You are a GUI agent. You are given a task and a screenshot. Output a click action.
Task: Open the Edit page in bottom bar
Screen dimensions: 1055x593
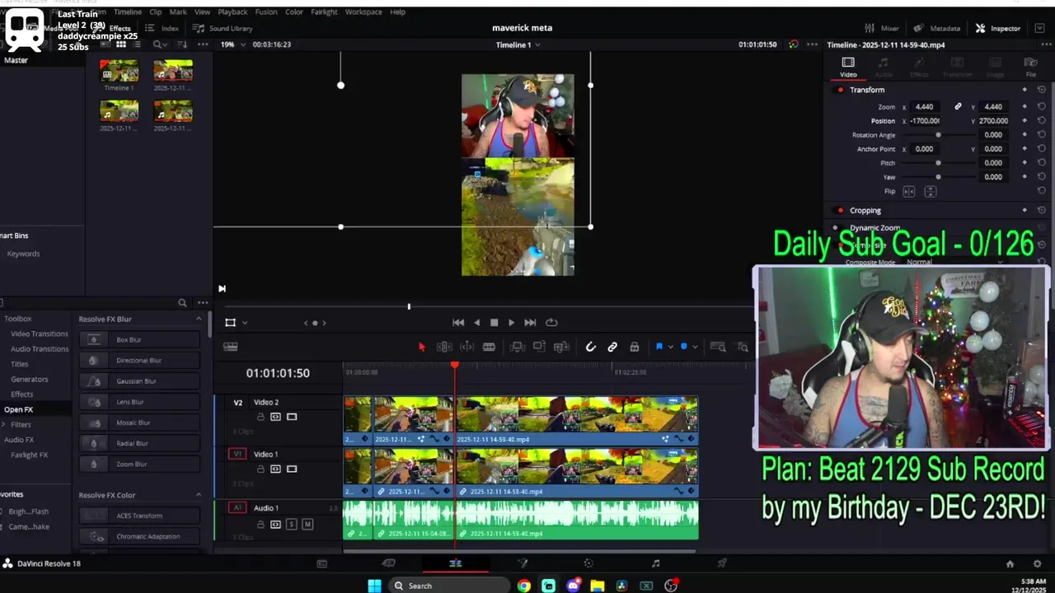455,563
